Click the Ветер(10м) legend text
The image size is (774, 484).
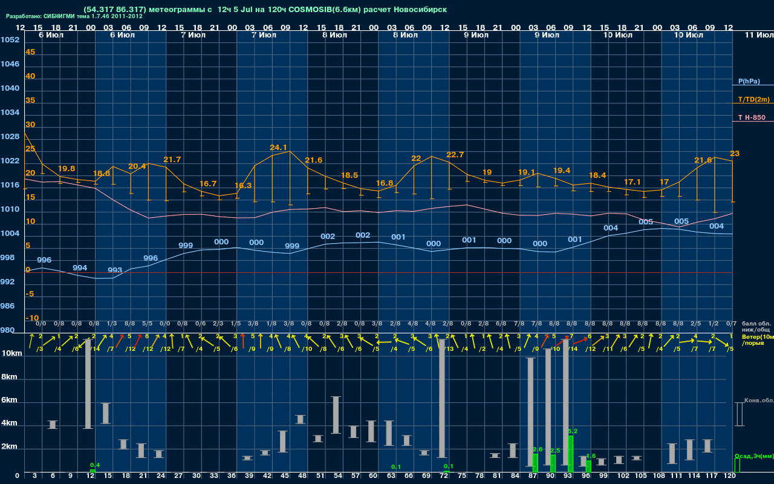pyautogui.click(x=758, y=336)
